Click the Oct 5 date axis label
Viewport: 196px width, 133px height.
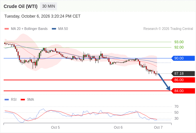pyautogui.click(x=55, y=127)
